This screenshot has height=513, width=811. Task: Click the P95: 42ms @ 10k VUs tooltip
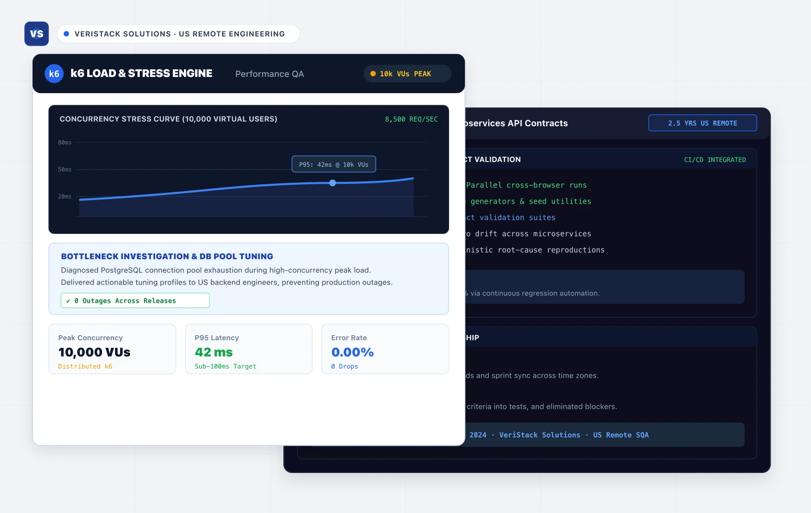(x=334, y=165)
